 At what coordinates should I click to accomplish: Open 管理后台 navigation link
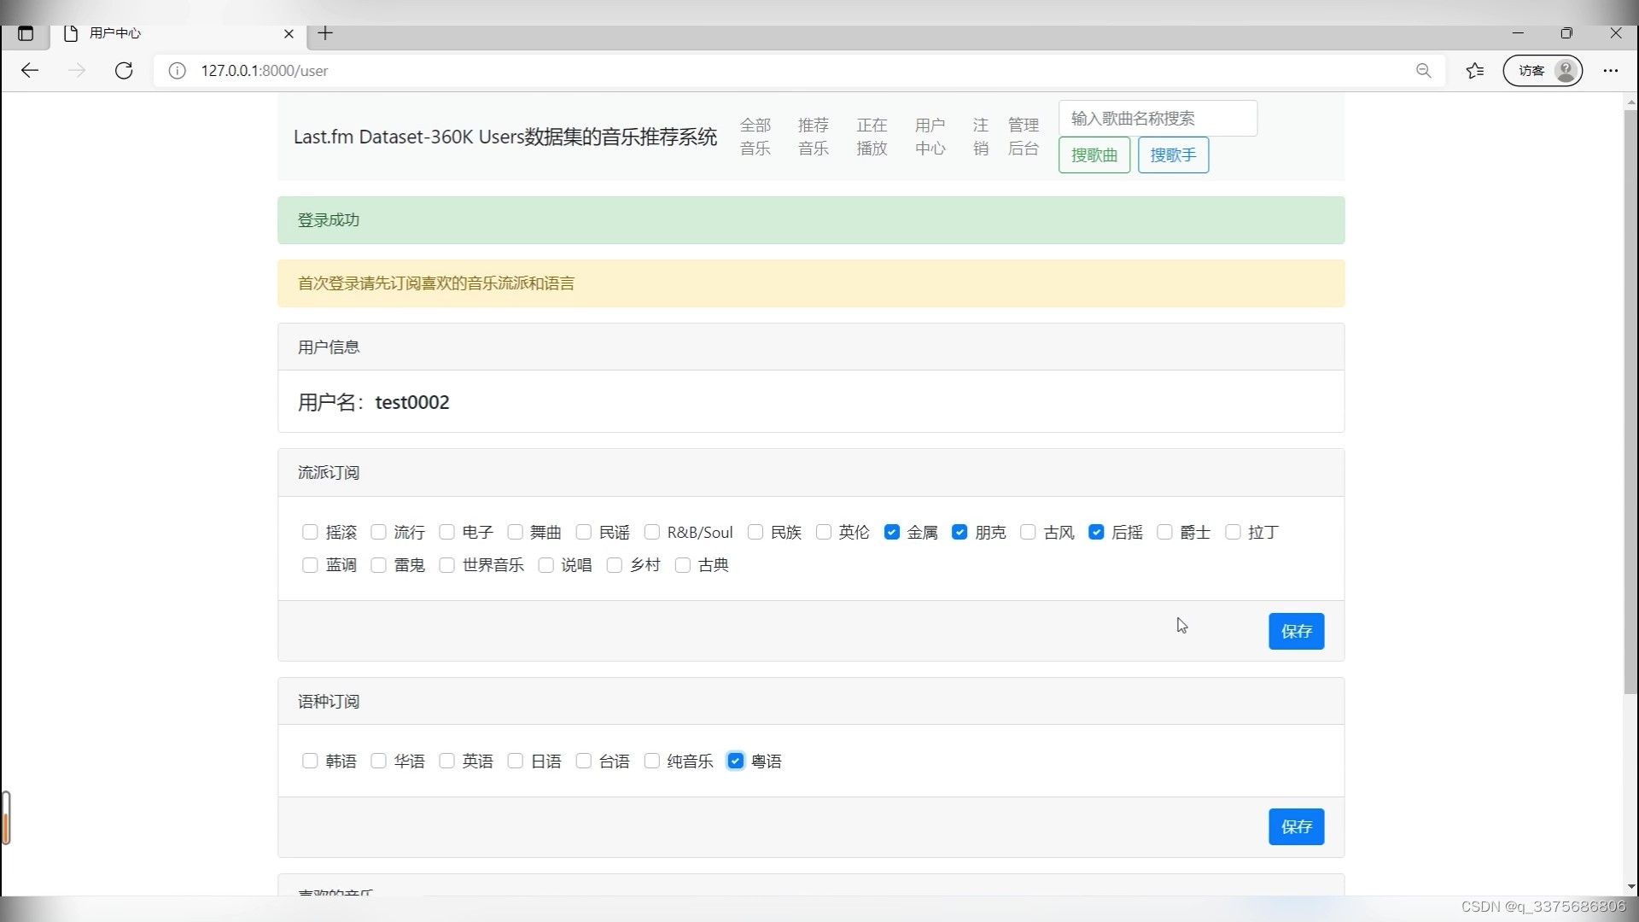(x=1023, y=137)
